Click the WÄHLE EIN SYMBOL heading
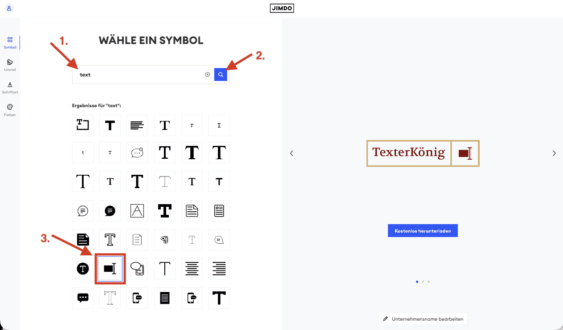Image resolution: width=563 pixels, height=330 pixels. tap(151, 40)
